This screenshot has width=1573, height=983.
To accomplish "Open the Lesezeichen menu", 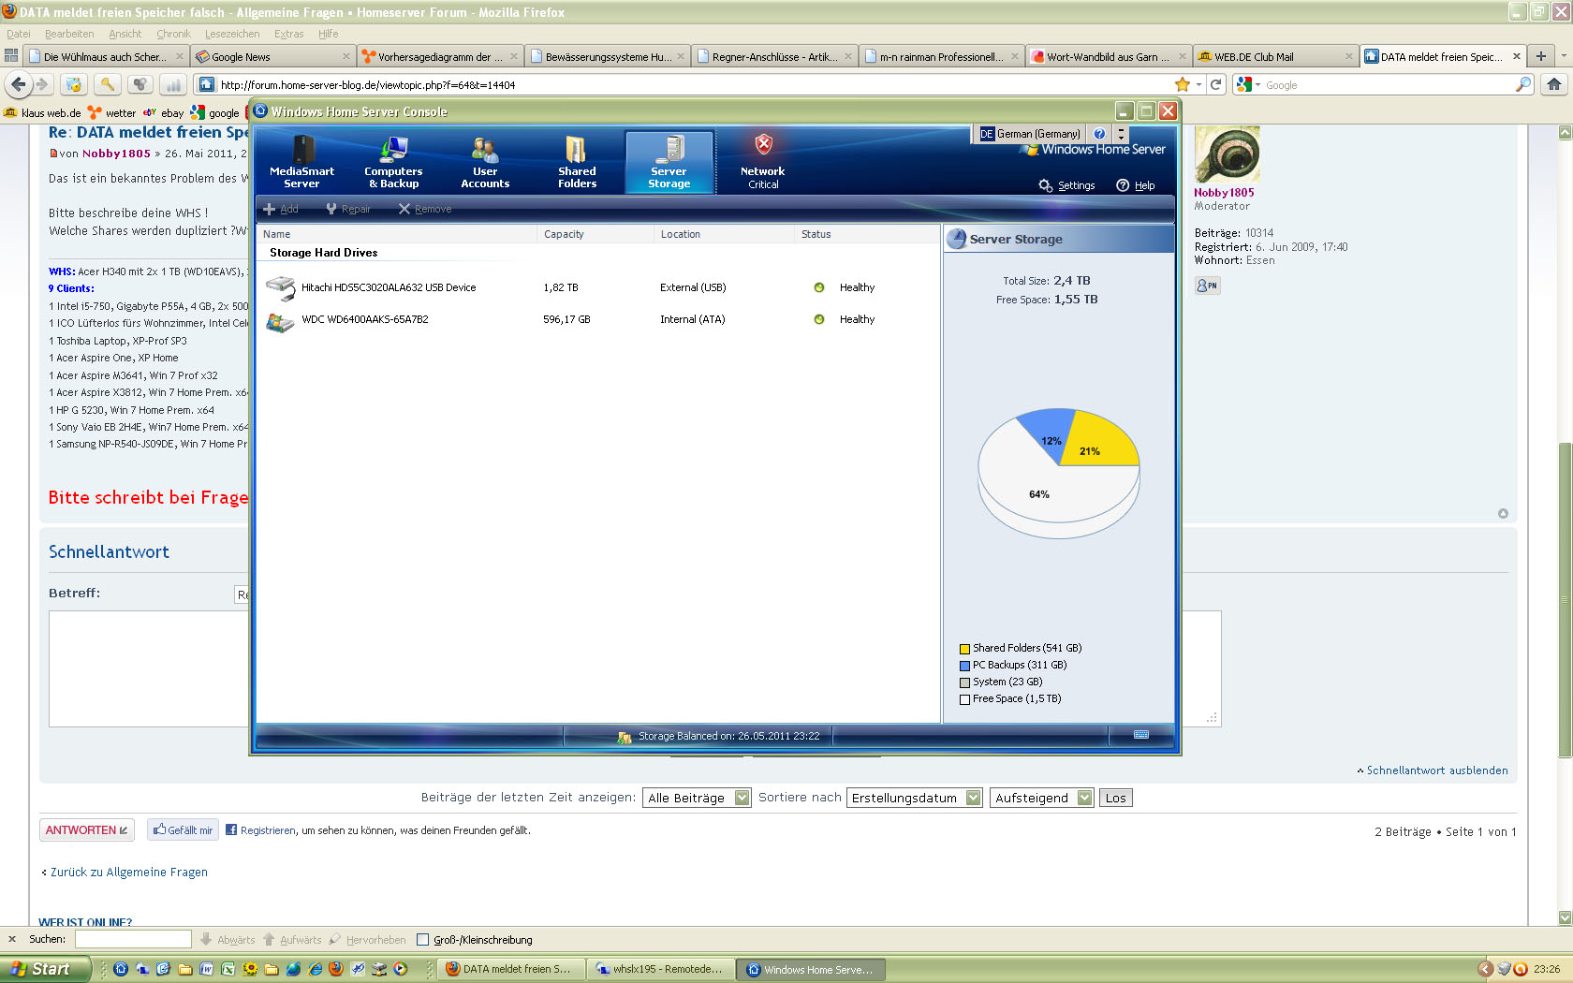I will [x=232, y=34].
